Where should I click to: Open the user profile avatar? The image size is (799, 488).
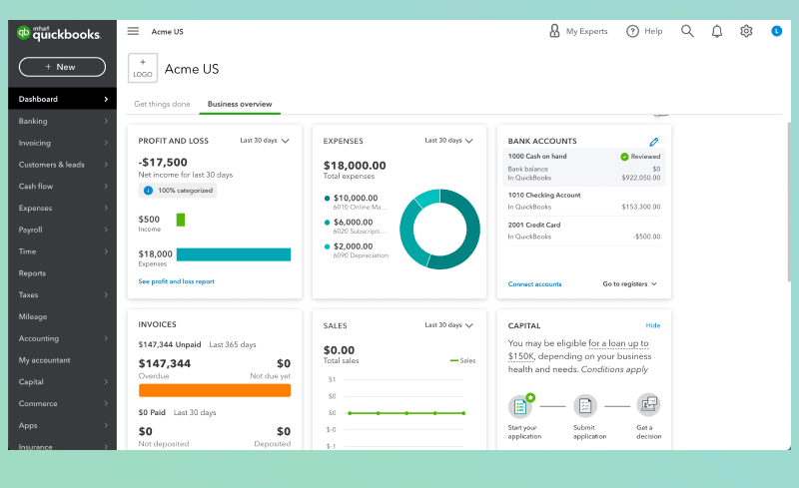pyautogui.click(x=777, y=31)
